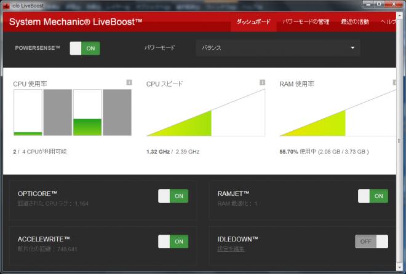This screenshot has width=406, height=274.
Task: Click the CPU 使用率 heading
Action: (x=30, y=84)
